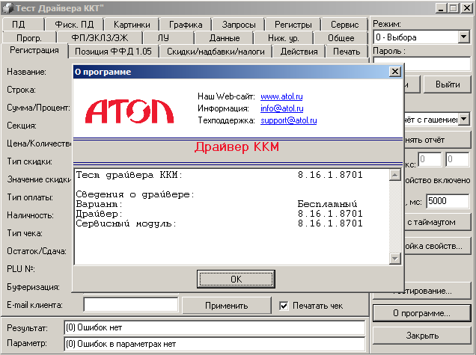Click the Закрыть button
The width and height of the screenshot is (476, 355).
pos(421,336)
